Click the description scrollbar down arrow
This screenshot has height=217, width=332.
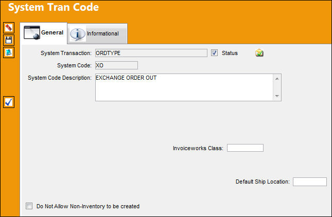click(277, 96)
